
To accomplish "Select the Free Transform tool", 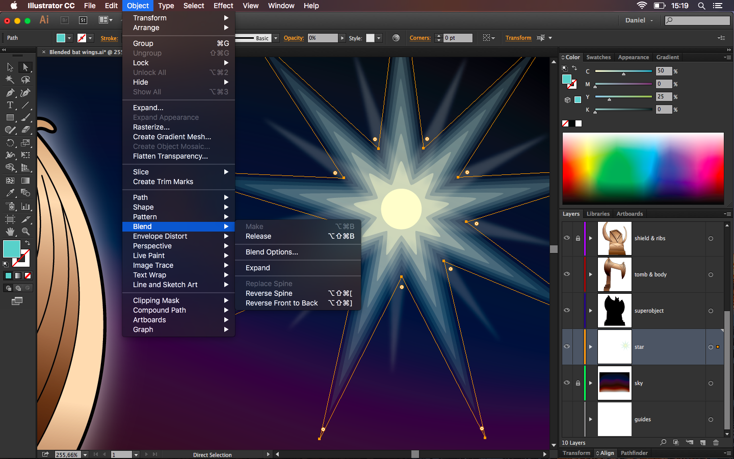I will coord(25,155).
